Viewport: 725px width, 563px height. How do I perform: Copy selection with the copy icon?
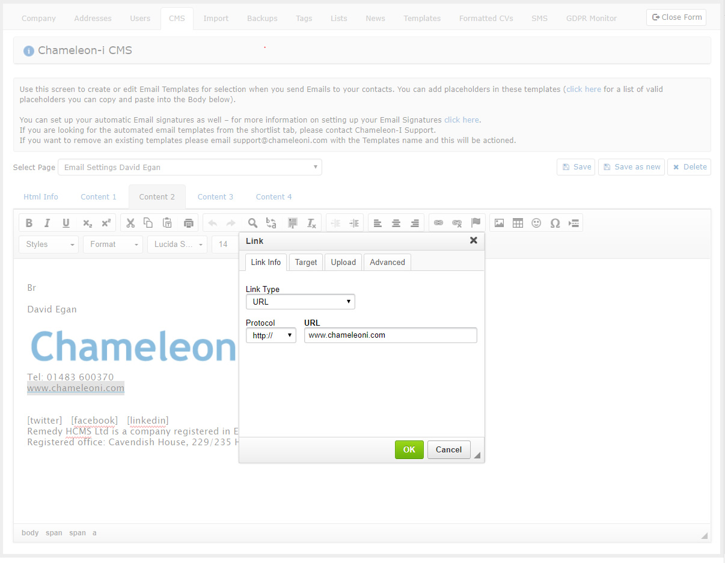click(148, 223)
